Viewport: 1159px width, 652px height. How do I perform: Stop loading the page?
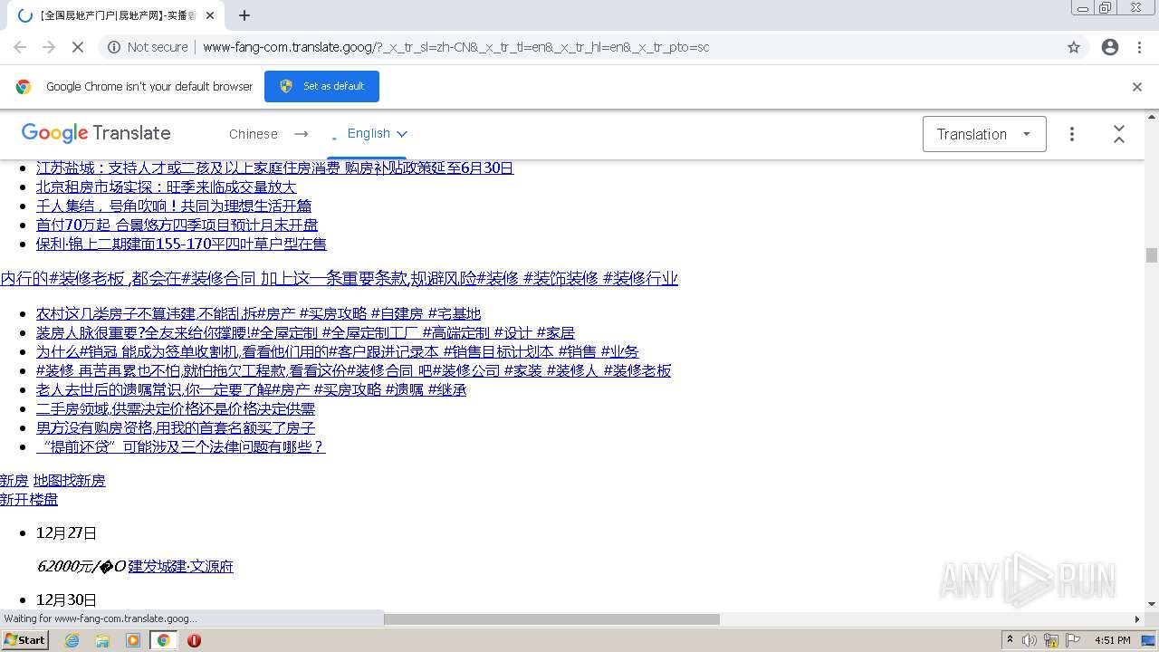[78, 47]
